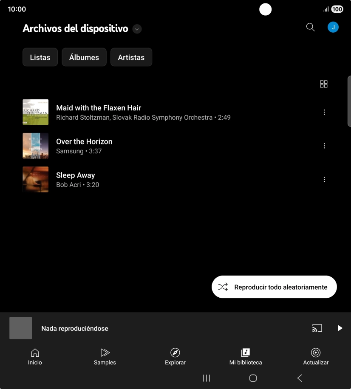
Task: Tap Reproducir todo aleatoriamente
Action: coord(274,287)
